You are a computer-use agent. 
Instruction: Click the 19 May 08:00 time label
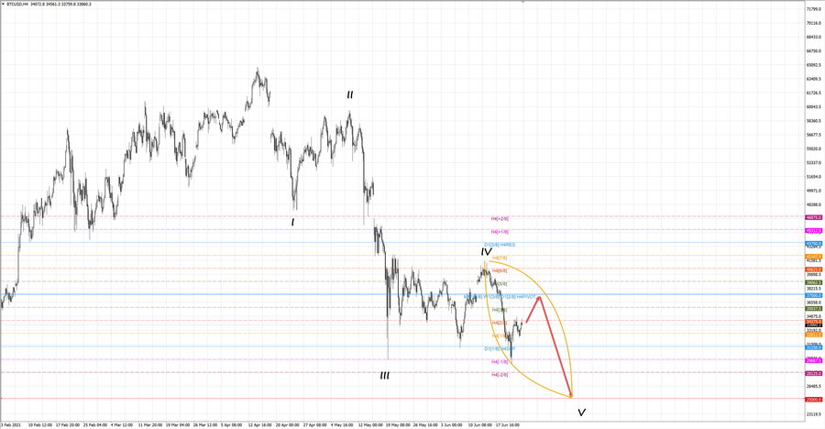coord(398,424)
